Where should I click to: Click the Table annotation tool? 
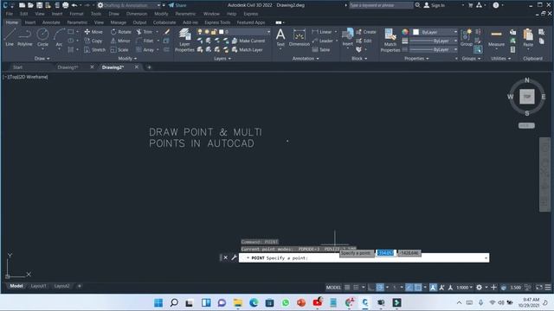[x=321, y=50]
